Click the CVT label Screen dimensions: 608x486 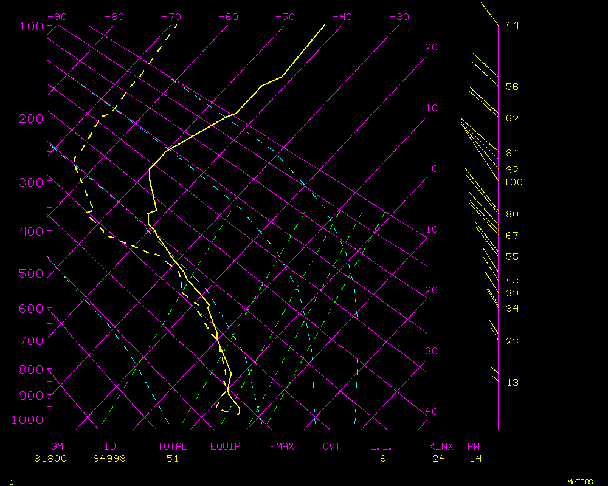[332, 447]
